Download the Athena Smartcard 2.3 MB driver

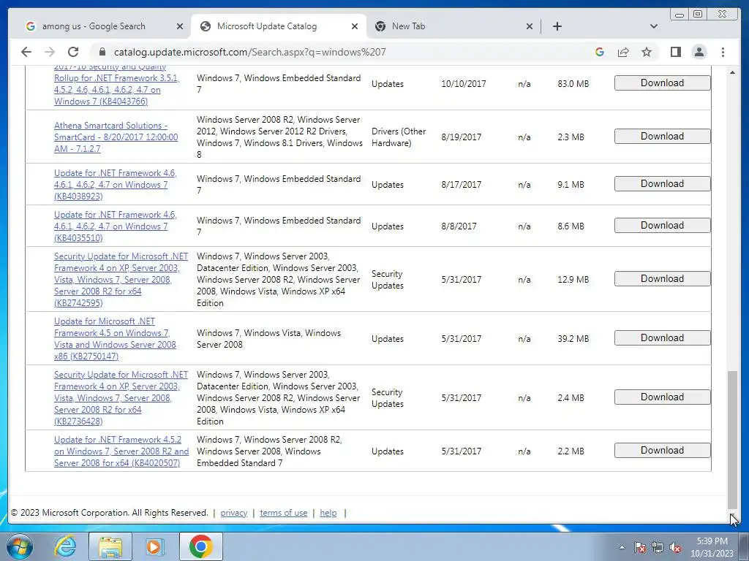[x=662, y=137]
